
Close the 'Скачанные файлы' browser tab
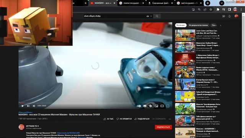(172, 3)
